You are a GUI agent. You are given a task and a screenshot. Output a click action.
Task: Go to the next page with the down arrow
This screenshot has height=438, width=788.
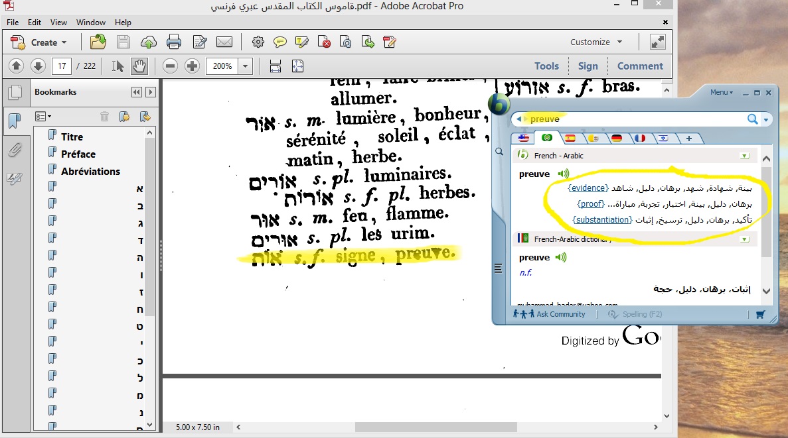point(38,66)
